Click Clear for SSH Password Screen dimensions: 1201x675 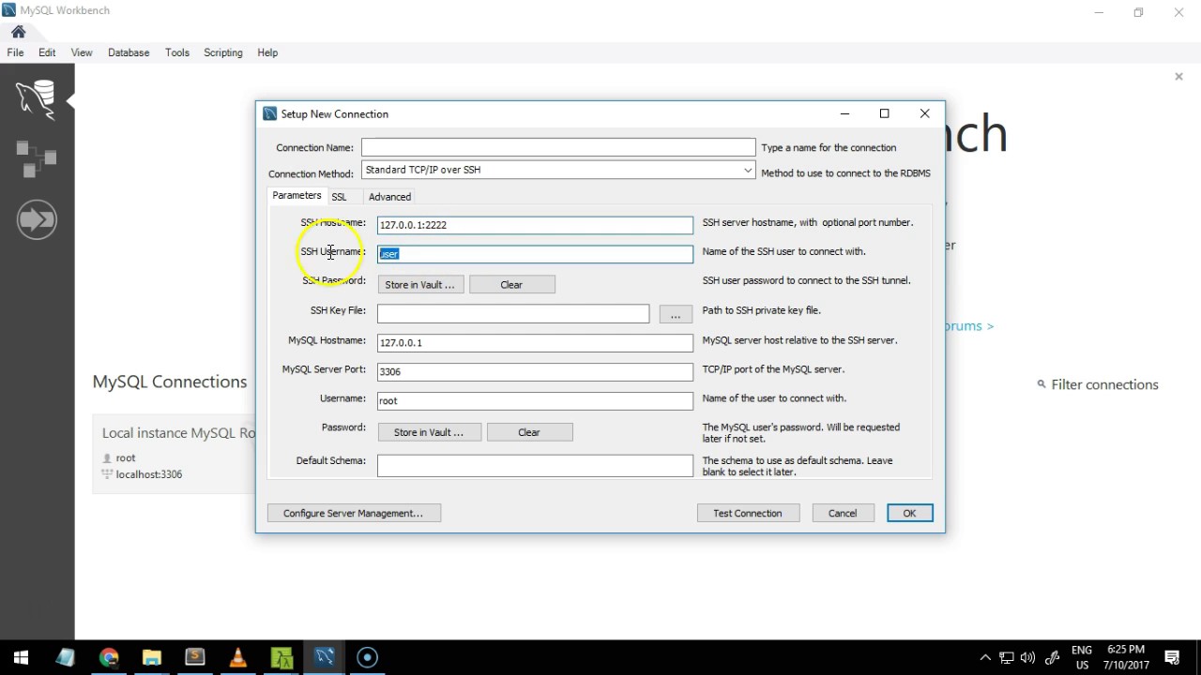pyautogui.click(x=511, y=284)
